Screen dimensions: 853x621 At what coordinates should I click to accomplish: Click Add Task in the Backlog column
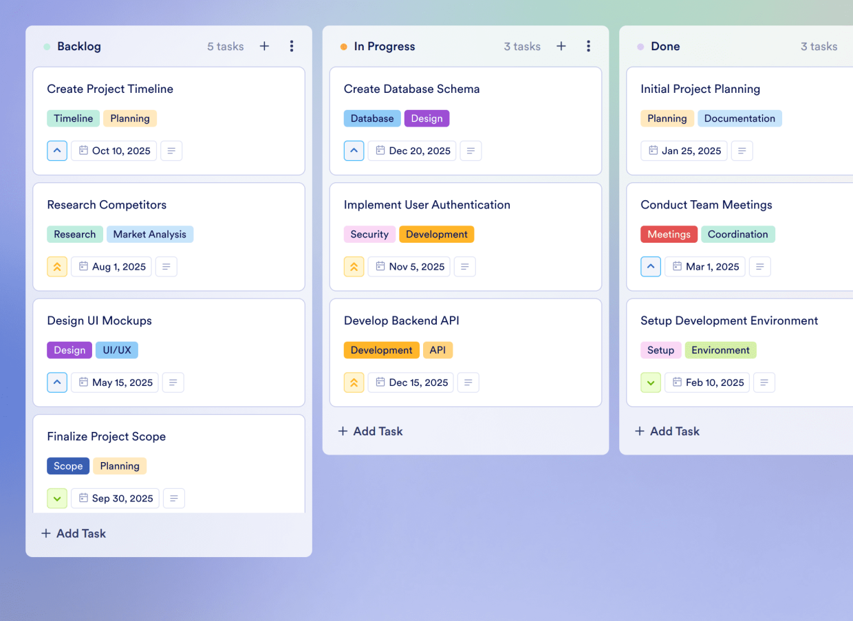point(74,533)
